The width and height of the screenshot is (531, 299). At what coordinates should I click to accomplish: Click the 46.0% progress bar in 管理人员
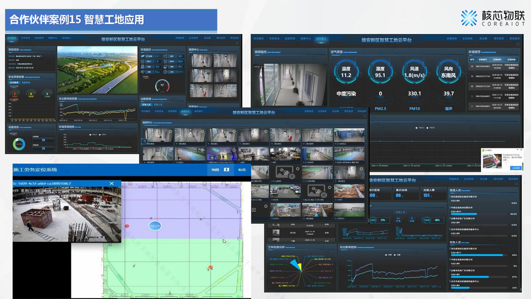[479, 214]
